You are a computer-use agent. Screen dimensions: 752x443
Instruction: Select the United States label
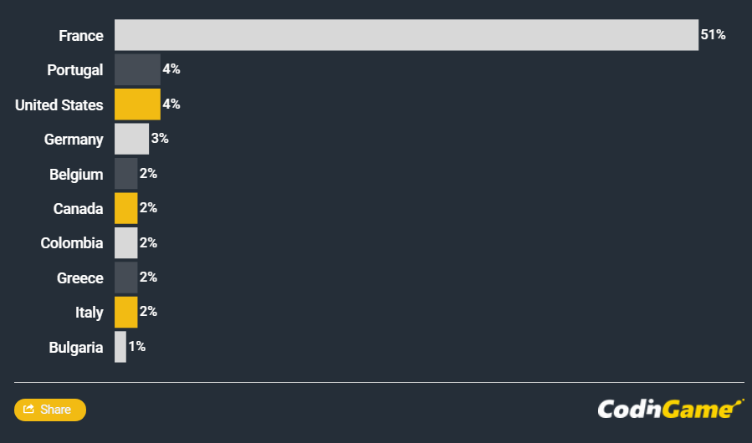[x=59, y=105]
